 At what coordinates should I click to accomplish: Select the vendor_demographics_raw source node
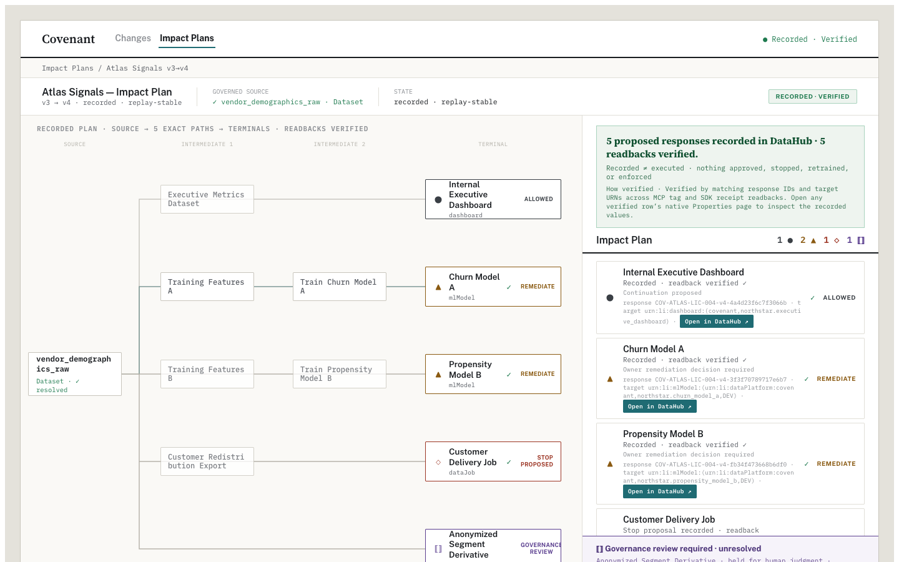[75, 374]
